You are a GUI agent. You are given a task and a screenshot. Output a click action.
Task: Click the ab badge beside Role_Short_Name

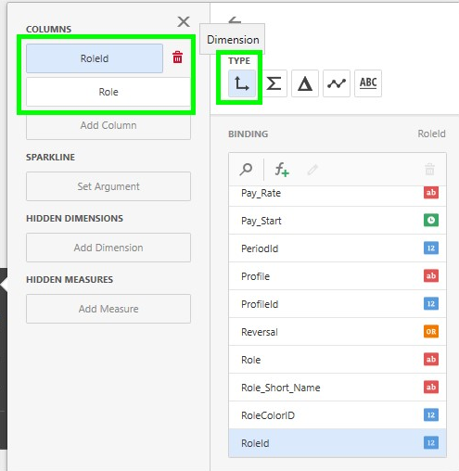[x=431, y=387]
